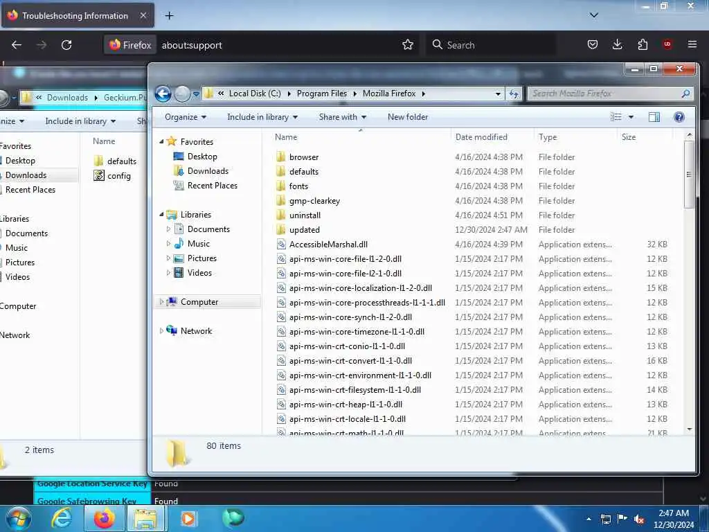Viewport: 709px width, 532px height.
Task: Collapse the Favorites tree group
Action: pyautogui.click(x=161, y=141)
